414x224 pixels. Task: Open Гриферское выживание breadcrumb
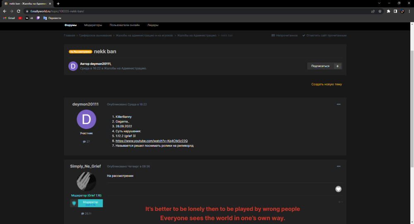click(95, 36)
